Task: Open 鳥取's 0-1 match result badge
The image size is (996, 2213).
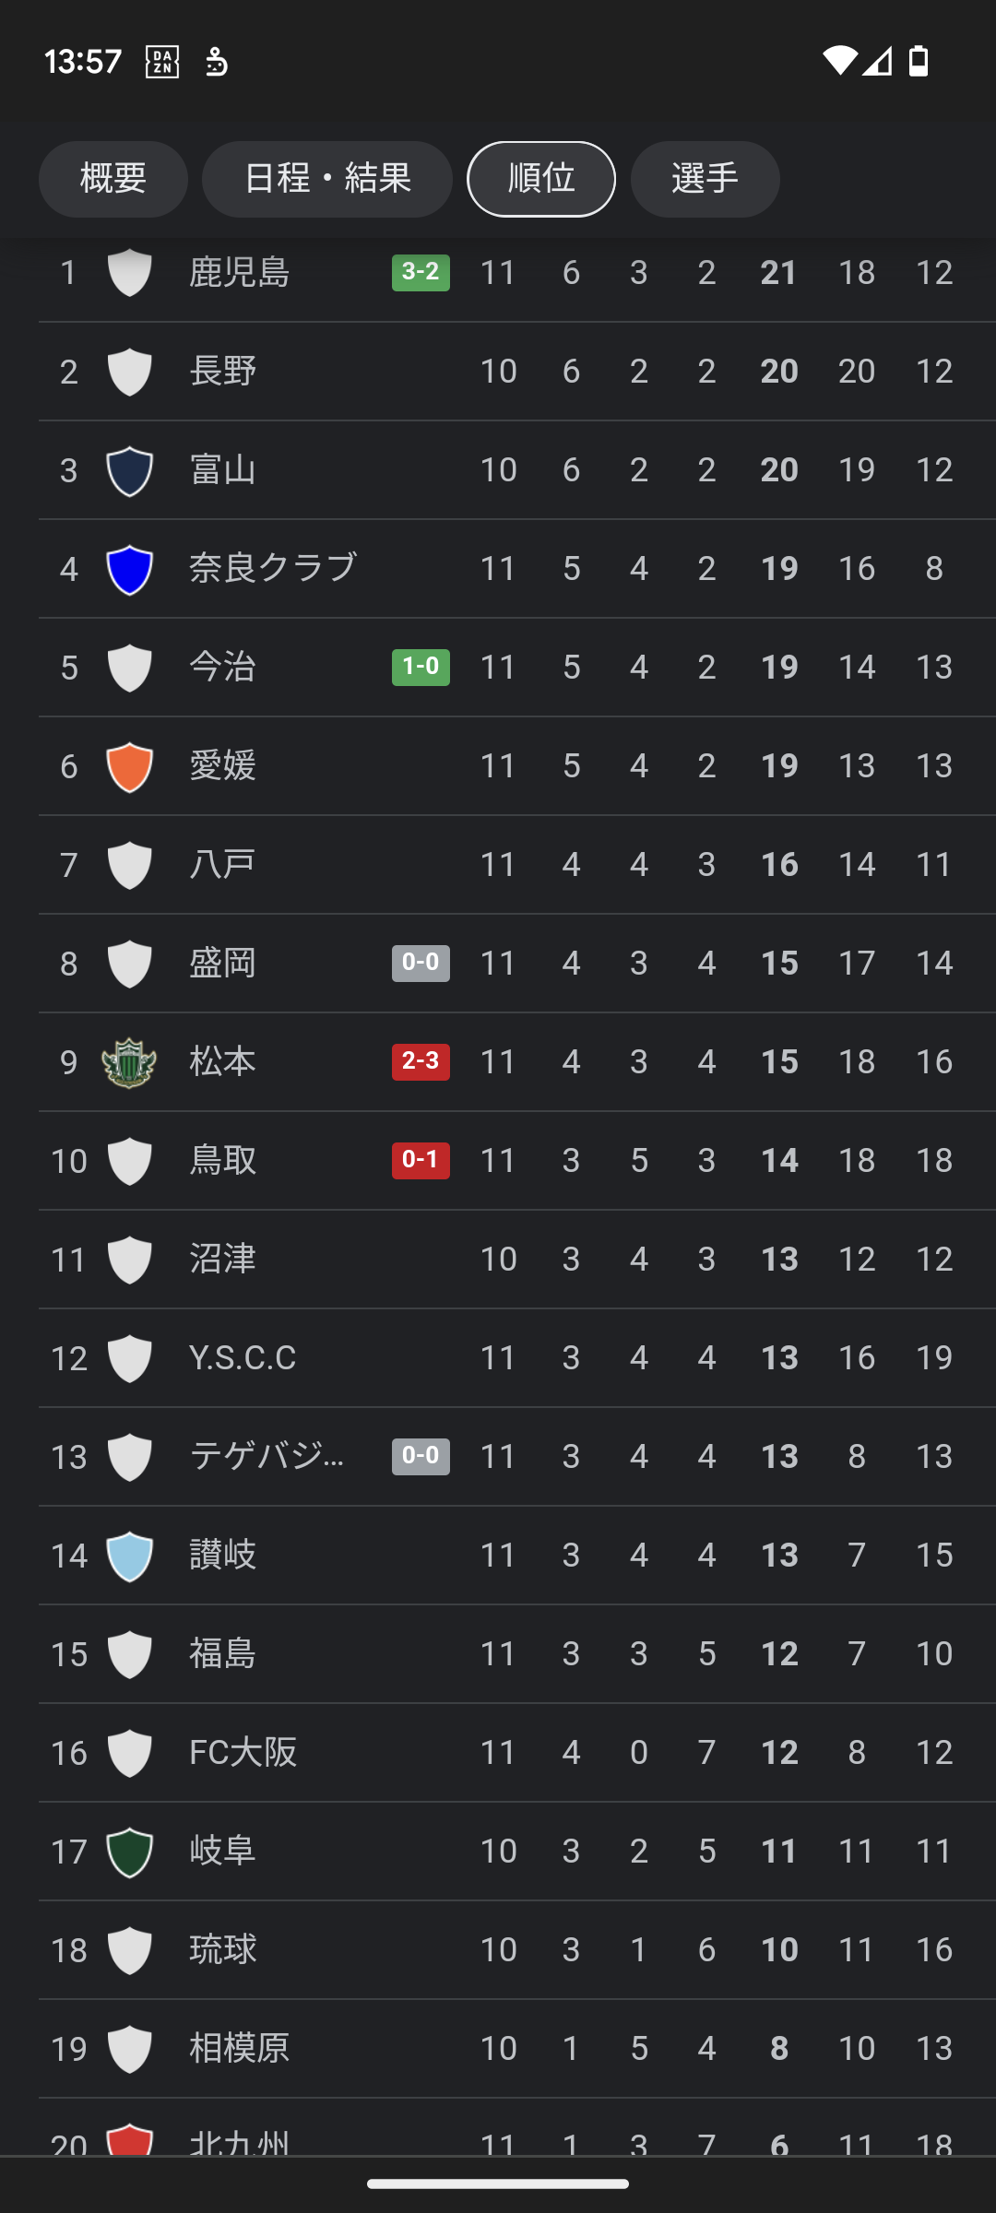Action: click(x=421, y=1160)
